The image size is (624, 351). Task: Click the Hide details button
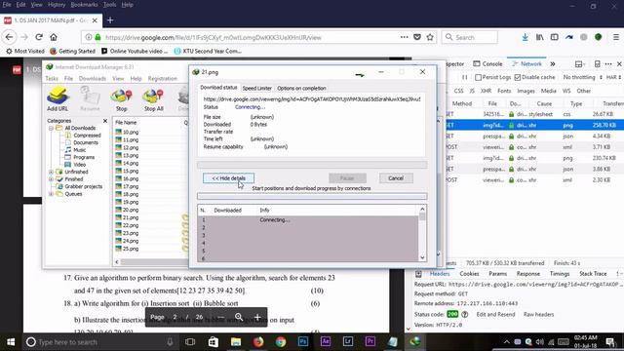pos(228,178)
